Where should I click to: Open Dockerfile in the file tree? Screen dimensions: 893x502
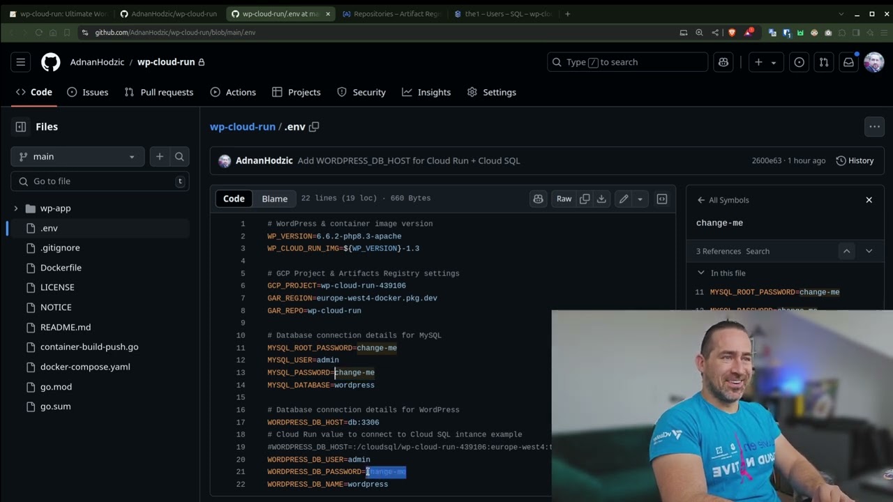click(x=61, y=268)
